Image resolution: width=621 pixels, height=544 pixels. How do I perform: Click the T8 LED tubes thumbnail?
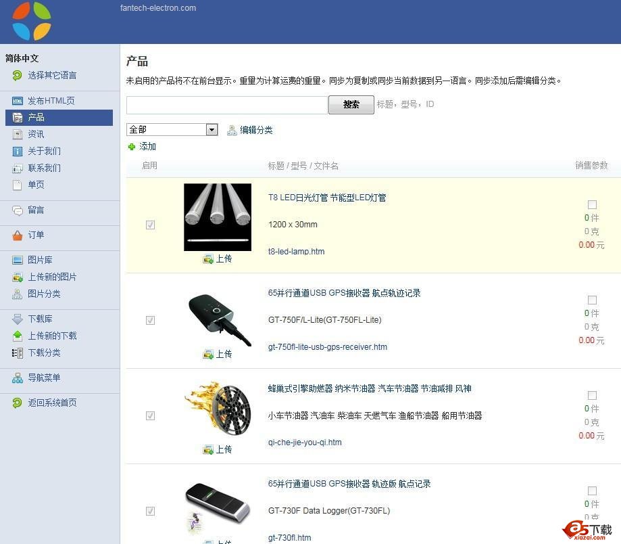point(218,217)
